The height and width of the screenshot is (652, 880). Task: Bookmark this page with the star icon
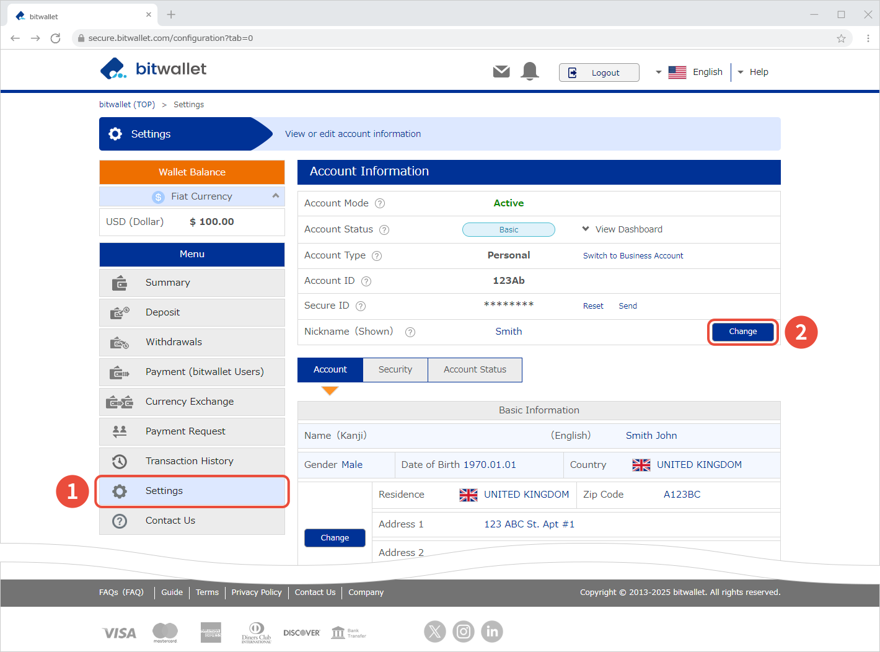[841, 38]
